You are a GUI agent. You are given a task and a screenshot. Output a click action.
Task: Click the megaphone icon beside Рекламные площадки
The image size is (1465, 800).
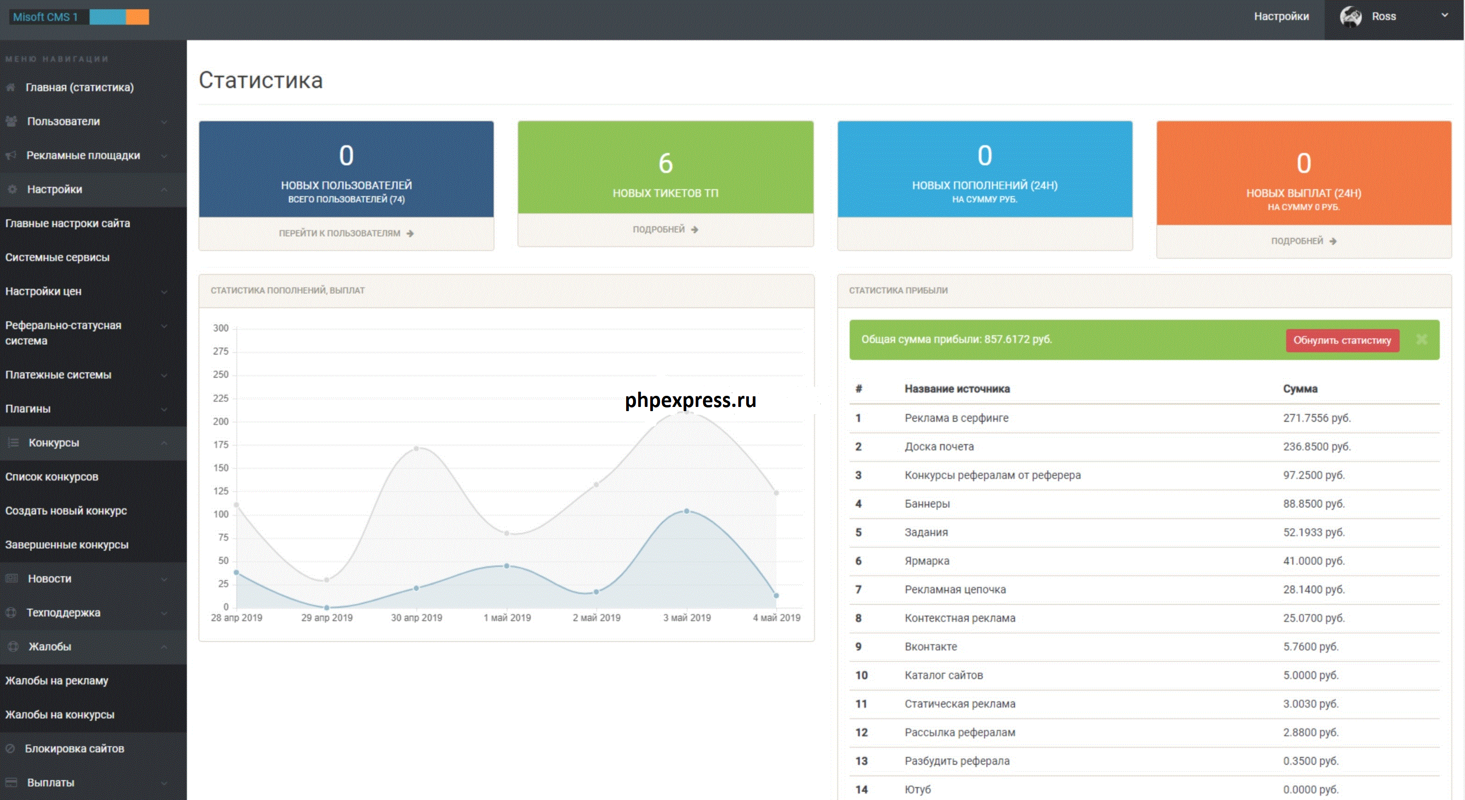coord(10,155)
